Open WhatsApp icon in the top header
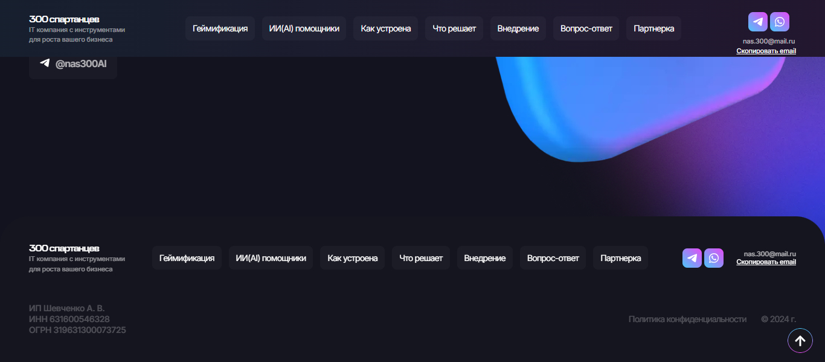This screenshot has width=825, height=362. point(779,22)
